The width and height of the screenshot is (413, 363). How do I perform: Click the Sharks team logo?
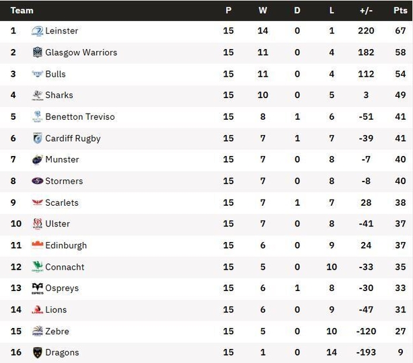click(x=38, y=95)
